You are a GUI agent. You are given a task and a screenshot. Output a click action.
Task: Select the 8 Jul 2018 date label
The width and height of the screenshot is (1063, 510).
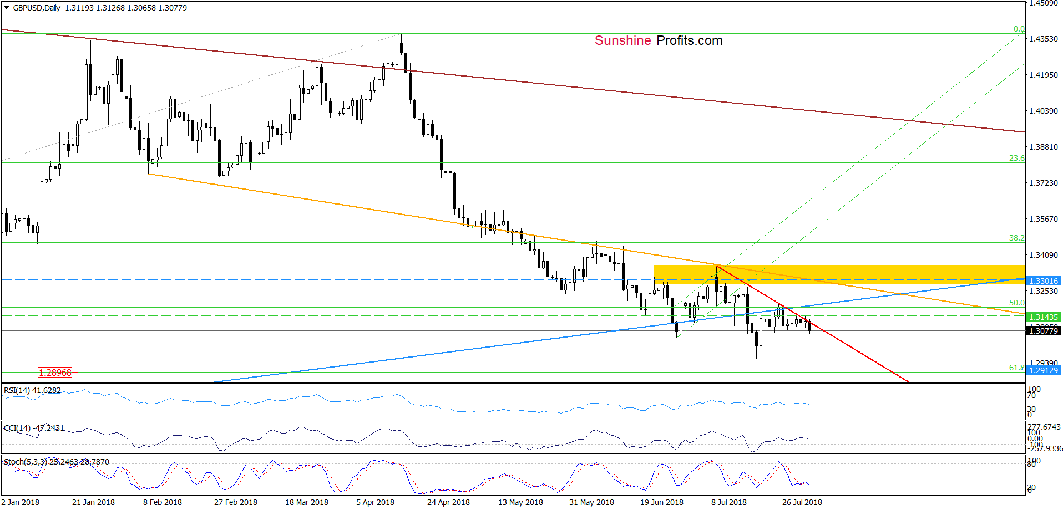click(x=729, y=502)
